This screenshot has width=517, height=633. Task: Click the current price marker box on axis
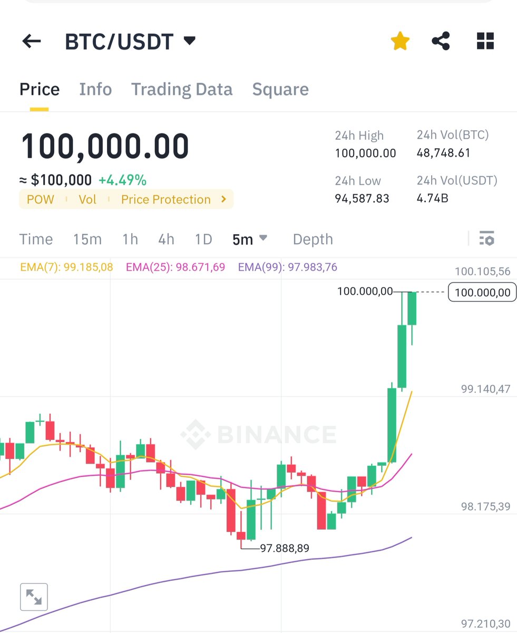tap(482, 292)
